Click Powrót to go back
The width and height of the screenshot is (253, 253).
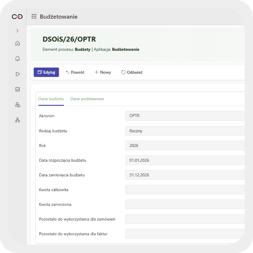pyautogui.click(x=75, y=72)
